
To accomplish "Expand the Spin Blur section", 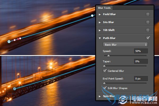I will 100,96.
